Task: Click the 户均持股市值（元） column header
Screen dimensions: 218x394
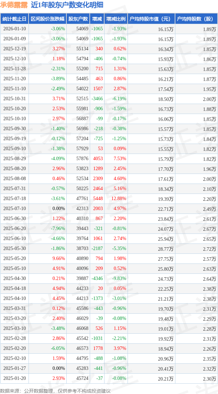Action: (x=151, y=19)
